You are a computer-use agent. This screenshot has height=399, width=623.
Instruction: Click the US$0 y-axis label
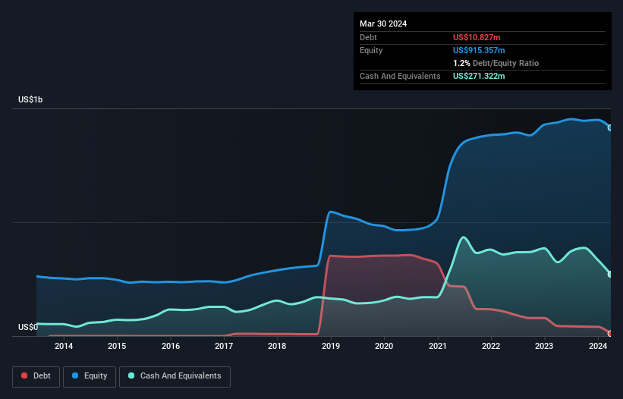(28, 327)
